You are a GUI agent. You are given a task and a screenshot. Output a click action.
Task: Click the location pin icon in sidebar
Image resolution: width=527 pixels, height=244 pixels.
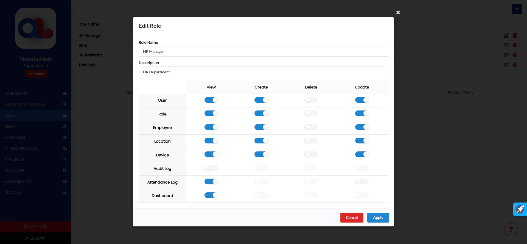tap(65, 104)
